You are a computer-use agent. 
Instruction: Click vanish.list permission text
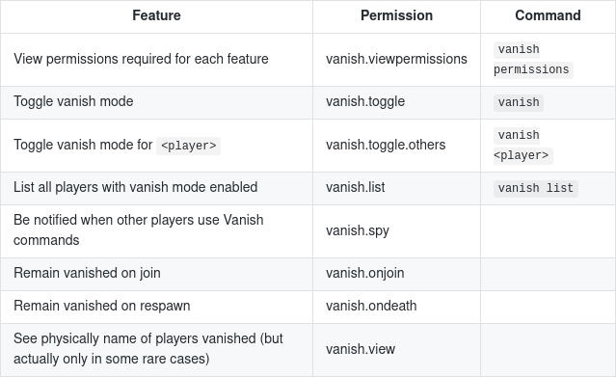click(x=355, y=187)
